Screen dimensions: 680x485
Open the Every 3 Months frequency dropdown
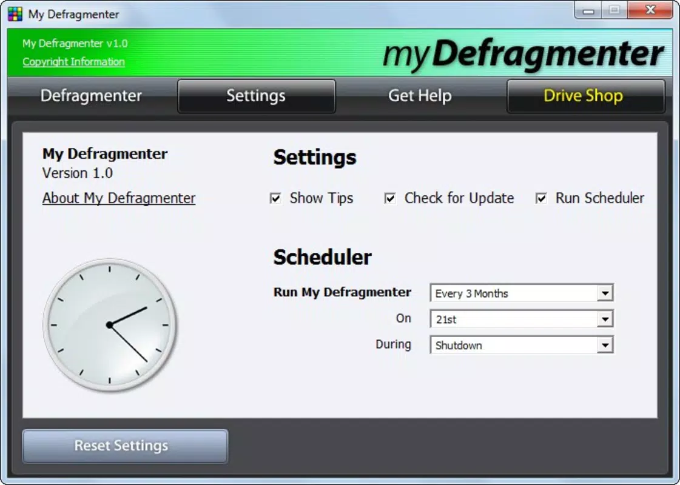[521, 293]
